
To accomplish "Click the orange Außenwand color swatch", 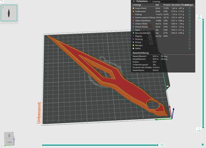I will click(133, 11).
